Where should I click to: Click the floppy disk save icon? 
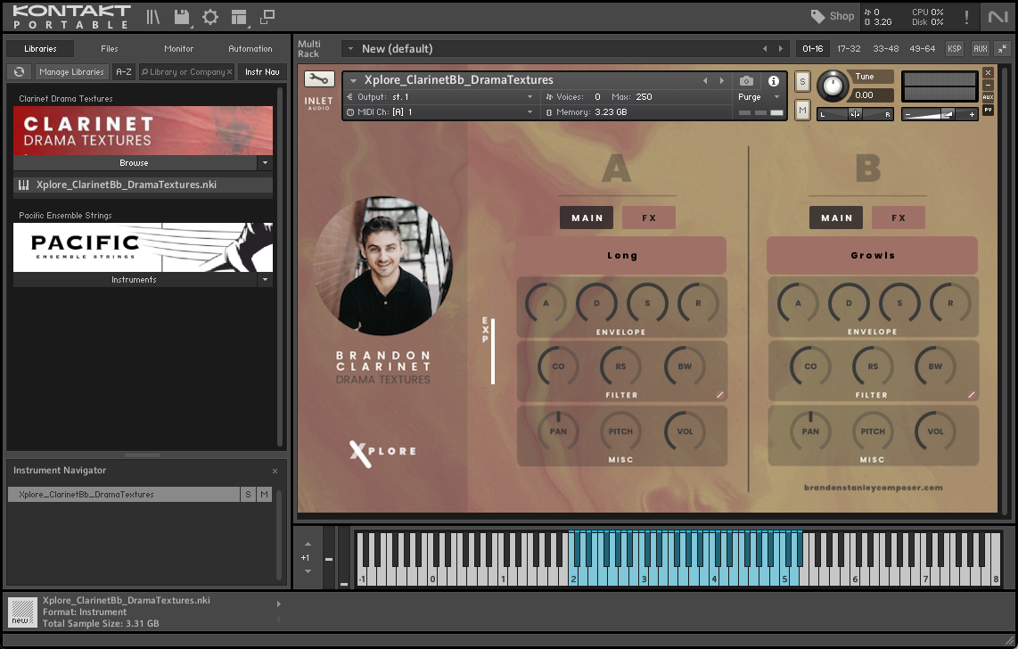[x=182, y=17]
